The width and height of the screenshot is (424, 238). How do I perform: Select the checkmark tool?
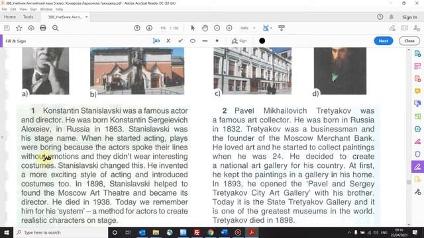click(x=180, y=41)
